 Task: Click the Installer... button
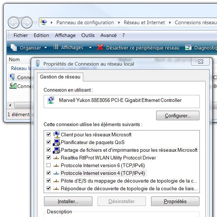click(68, 201)
